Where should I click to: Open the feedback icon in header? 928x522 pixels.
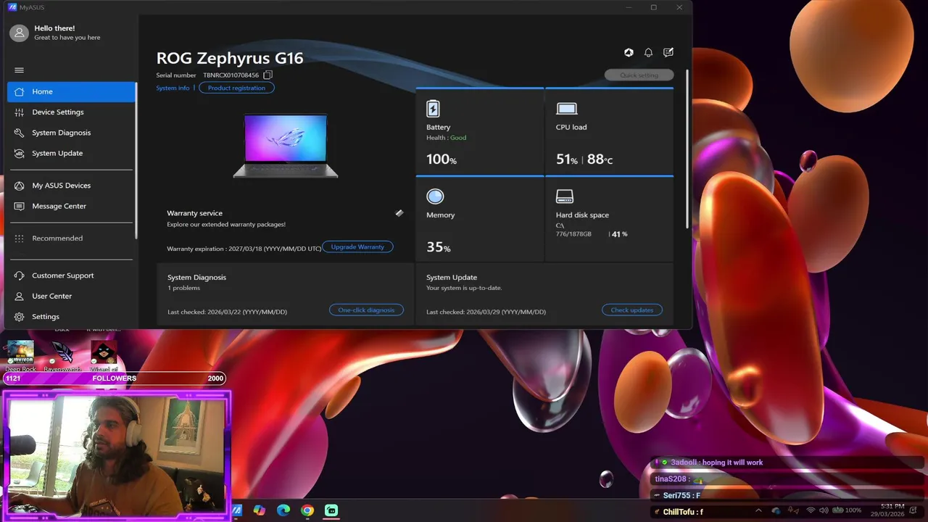click(668, 52)
